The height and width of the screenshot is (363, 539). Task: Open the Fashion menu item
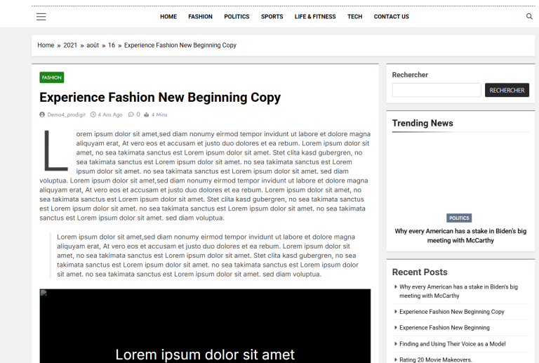click(x=200, y=17)
